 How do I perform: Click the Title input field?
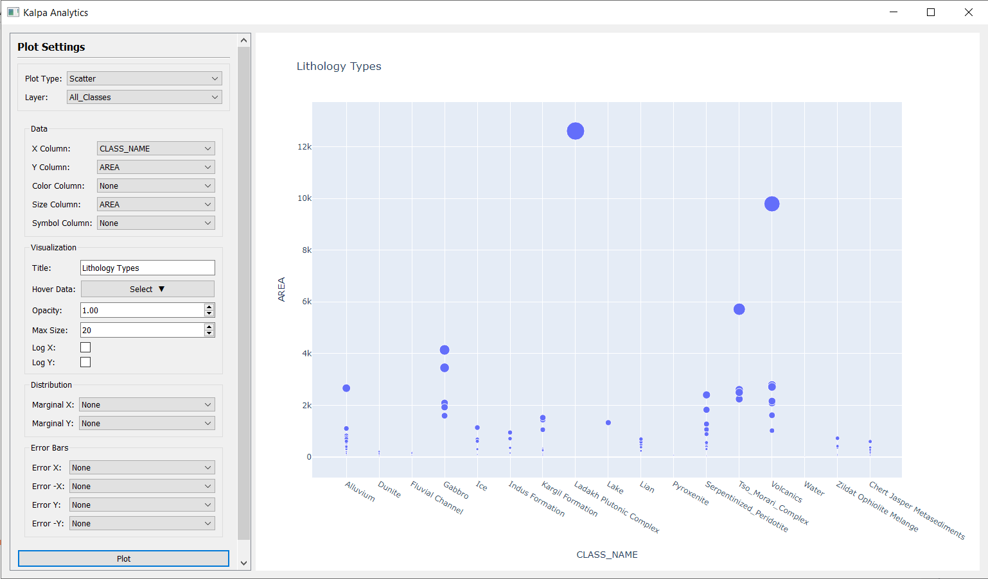pyautogui.click(x=147, y=268)
